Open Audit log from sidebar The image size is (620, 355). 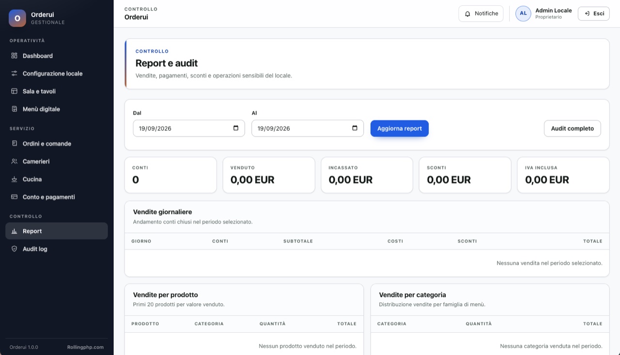coord(57,249)
